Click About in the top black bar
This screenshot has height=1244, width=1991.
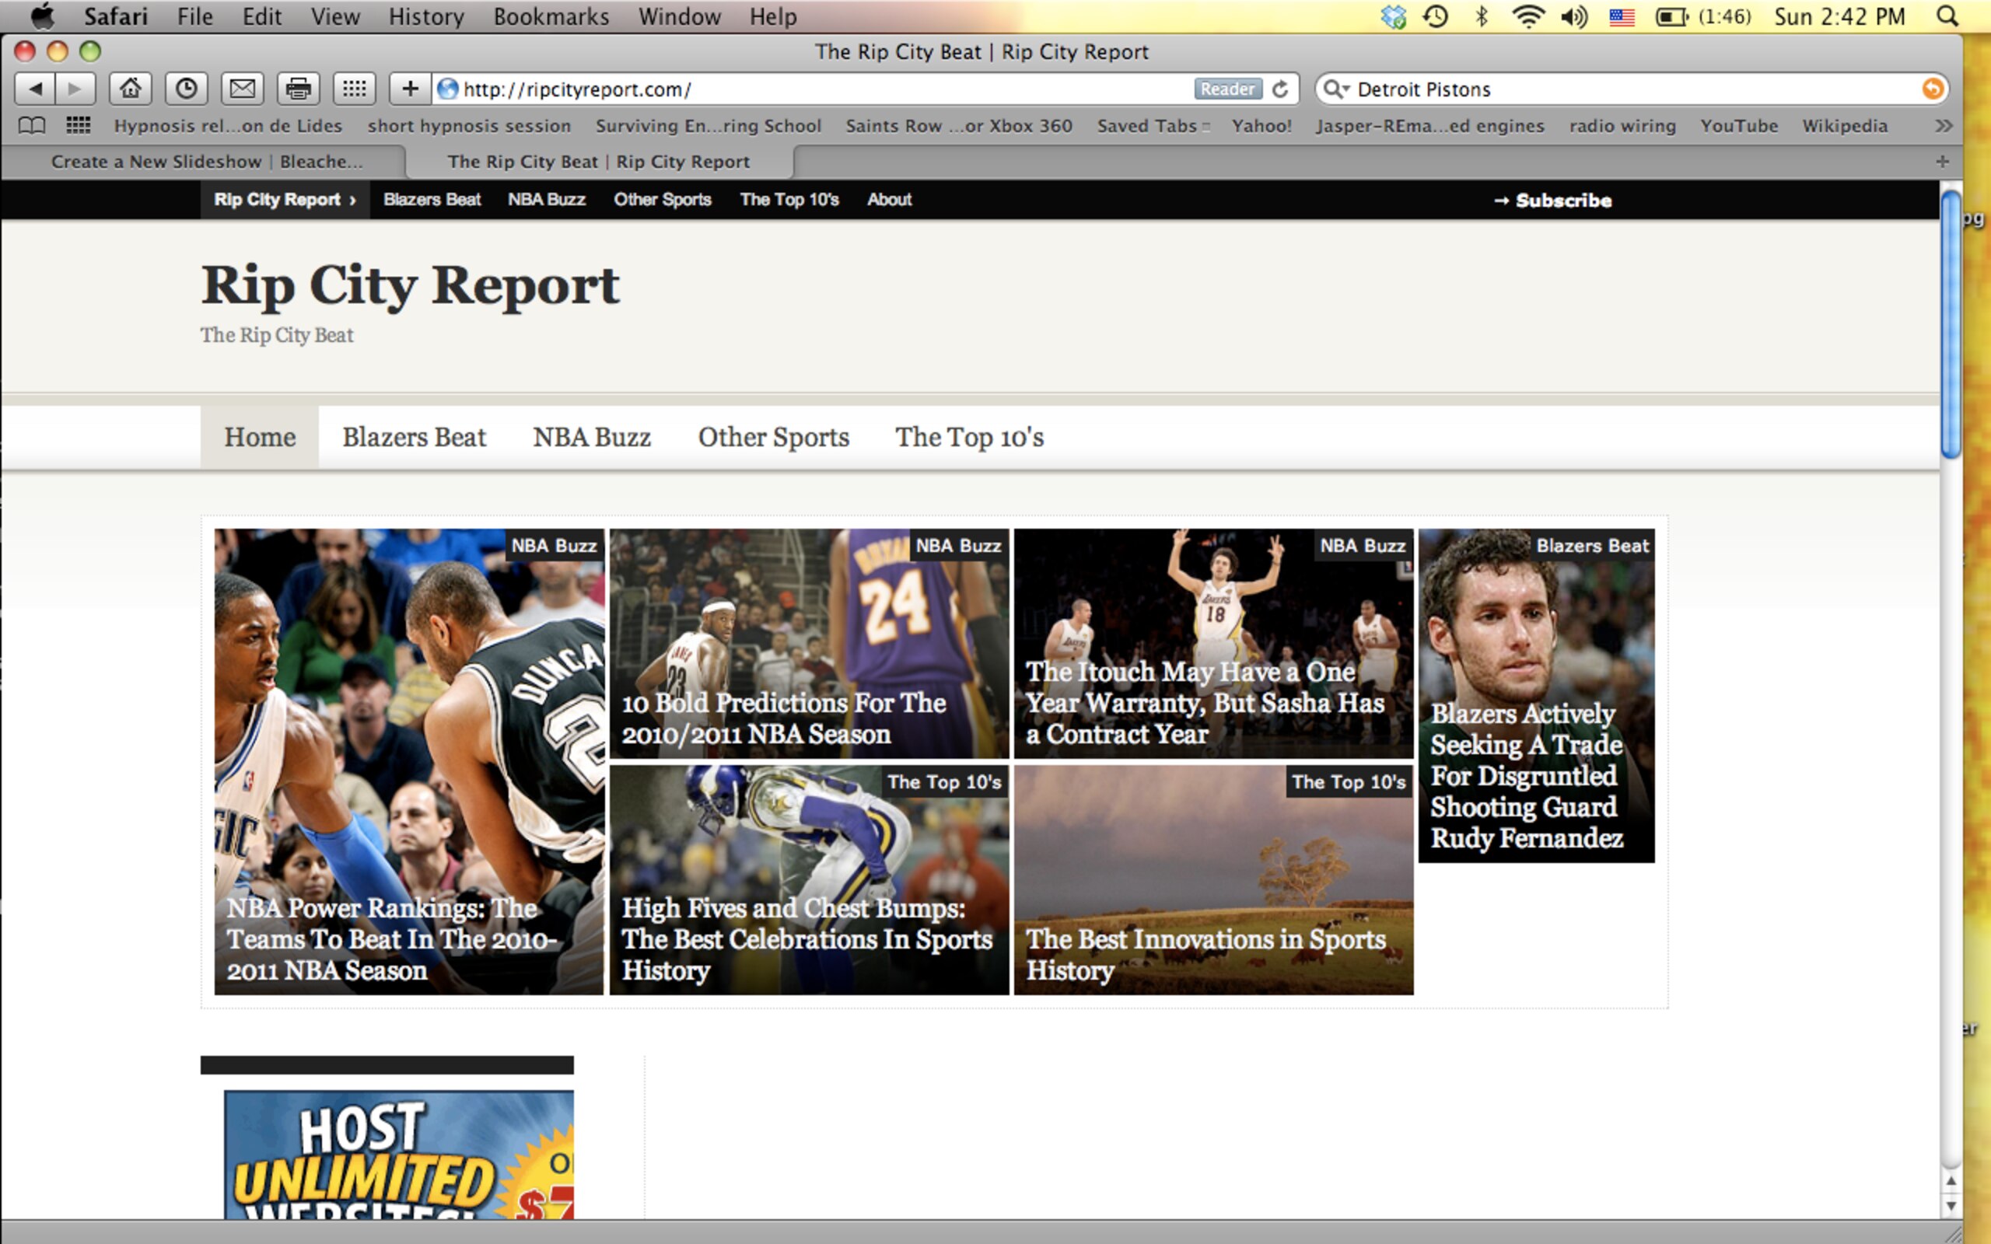pos(890,200)
